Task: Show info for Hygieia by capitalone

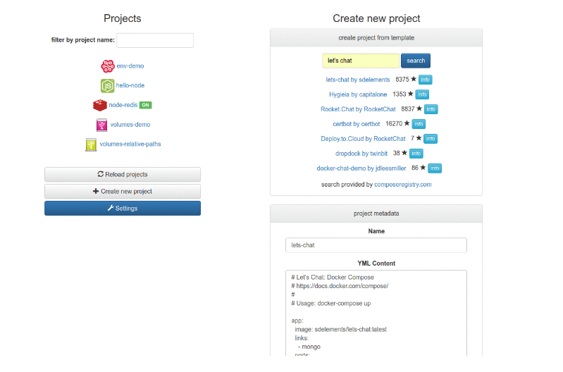Action: coord(422,94)
